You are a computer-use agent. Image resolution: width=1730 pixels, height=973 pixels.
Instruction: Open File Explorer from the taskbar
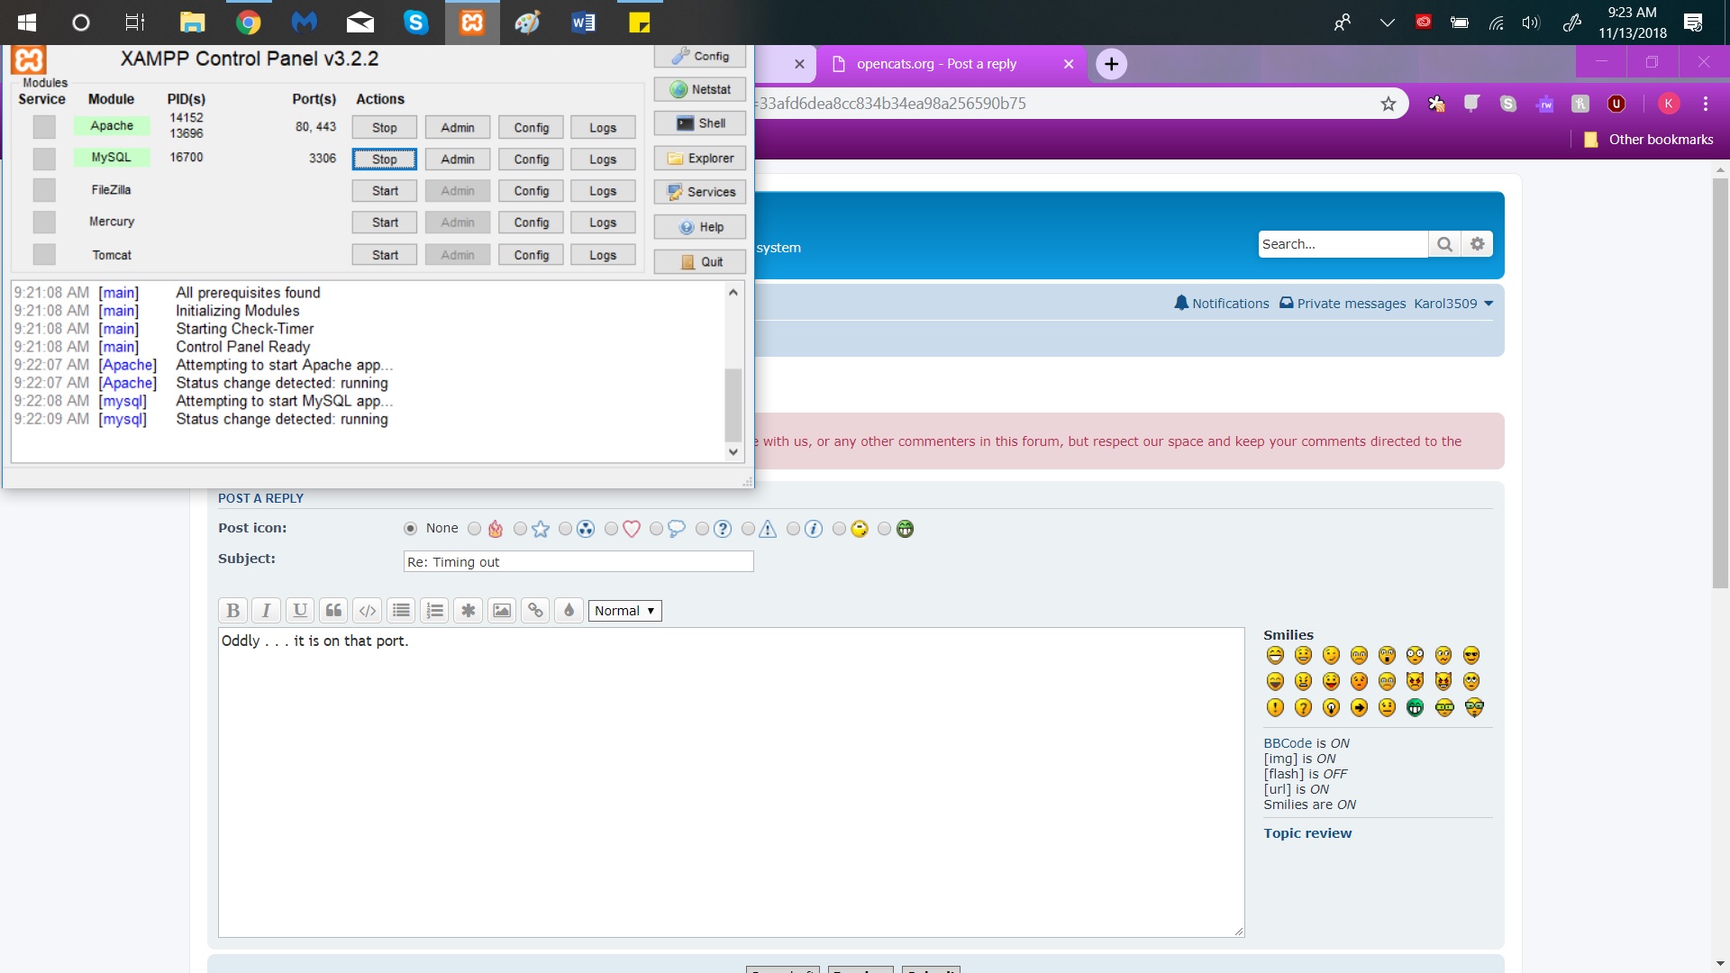pos(192,23)
